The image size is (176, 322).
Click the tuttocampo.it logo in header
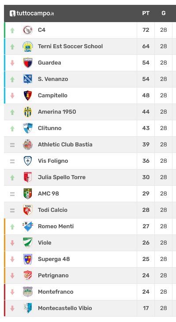32,13
